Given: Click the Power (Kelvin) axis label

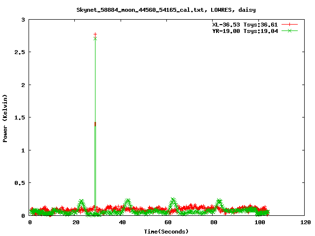Looking at the screenshot, I should pos(5,118).
